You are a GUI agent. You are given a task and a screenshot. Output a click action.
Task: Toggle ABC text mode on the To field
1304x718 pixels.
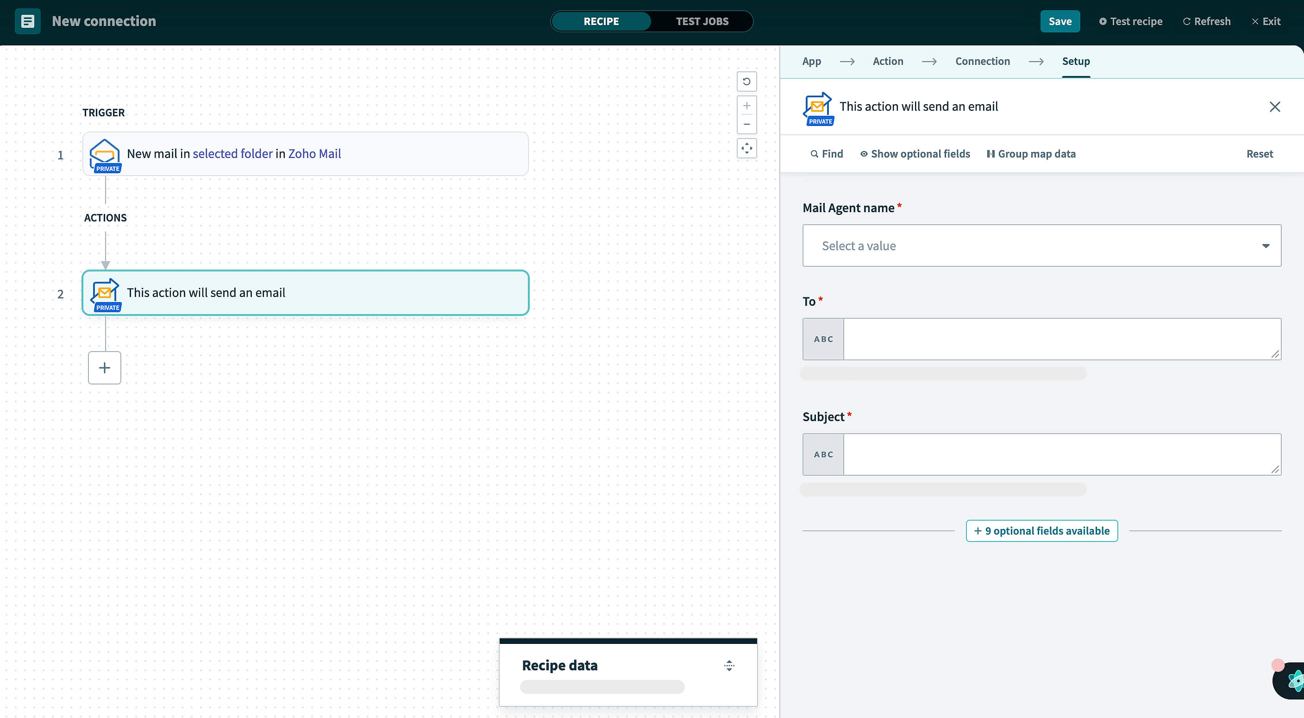point(822,339)
